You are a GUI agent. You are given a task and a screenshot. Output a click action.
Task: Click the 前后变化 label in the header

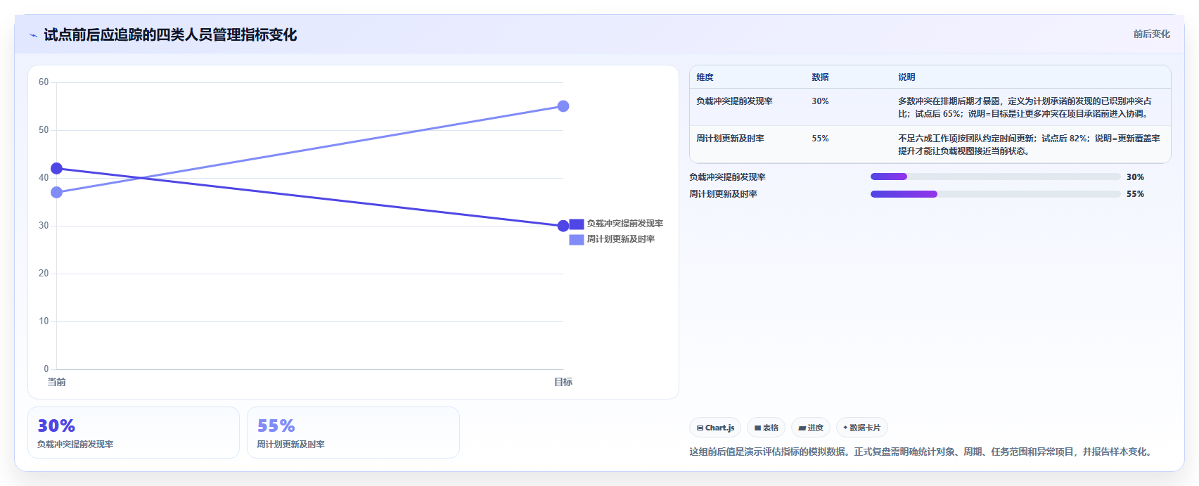tap(1151, 34)
